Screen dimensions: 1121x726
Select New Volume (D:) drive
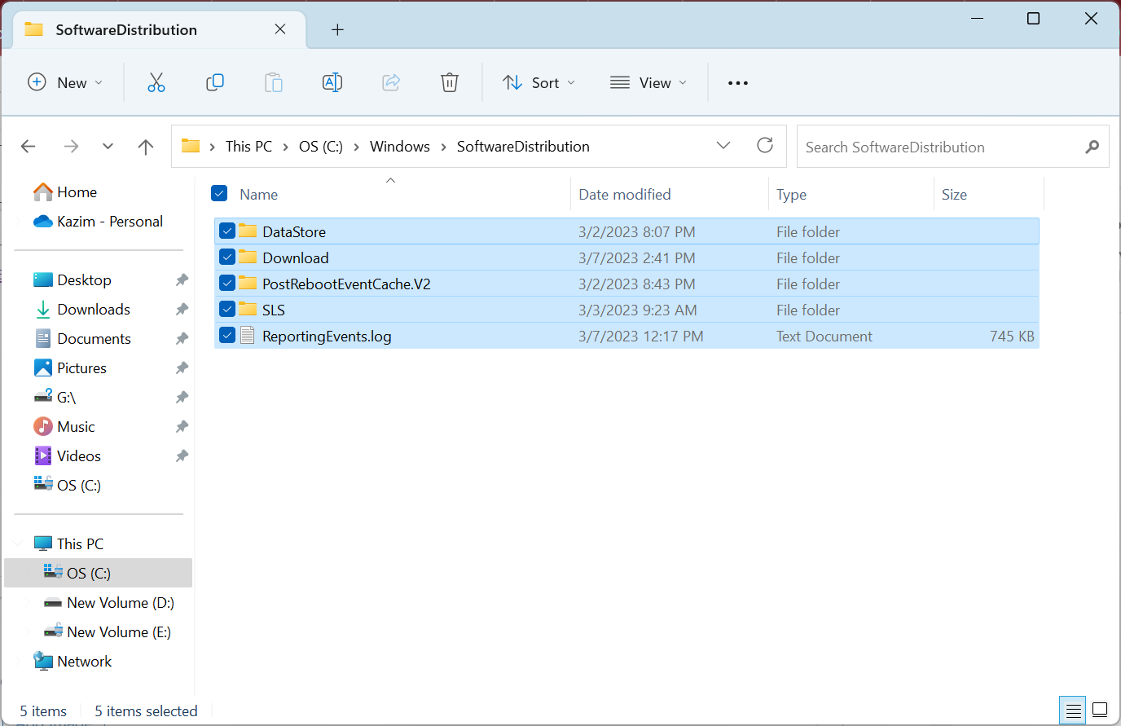(x=110, y=603)
